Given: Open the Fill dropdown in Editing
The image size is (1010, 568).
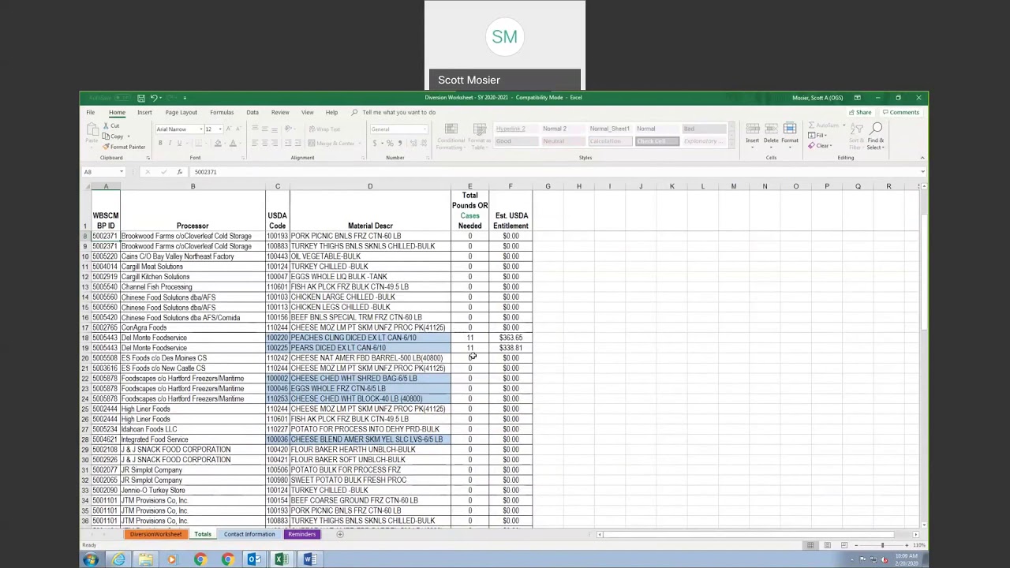Looking at the screenshot, I should 819,136.
